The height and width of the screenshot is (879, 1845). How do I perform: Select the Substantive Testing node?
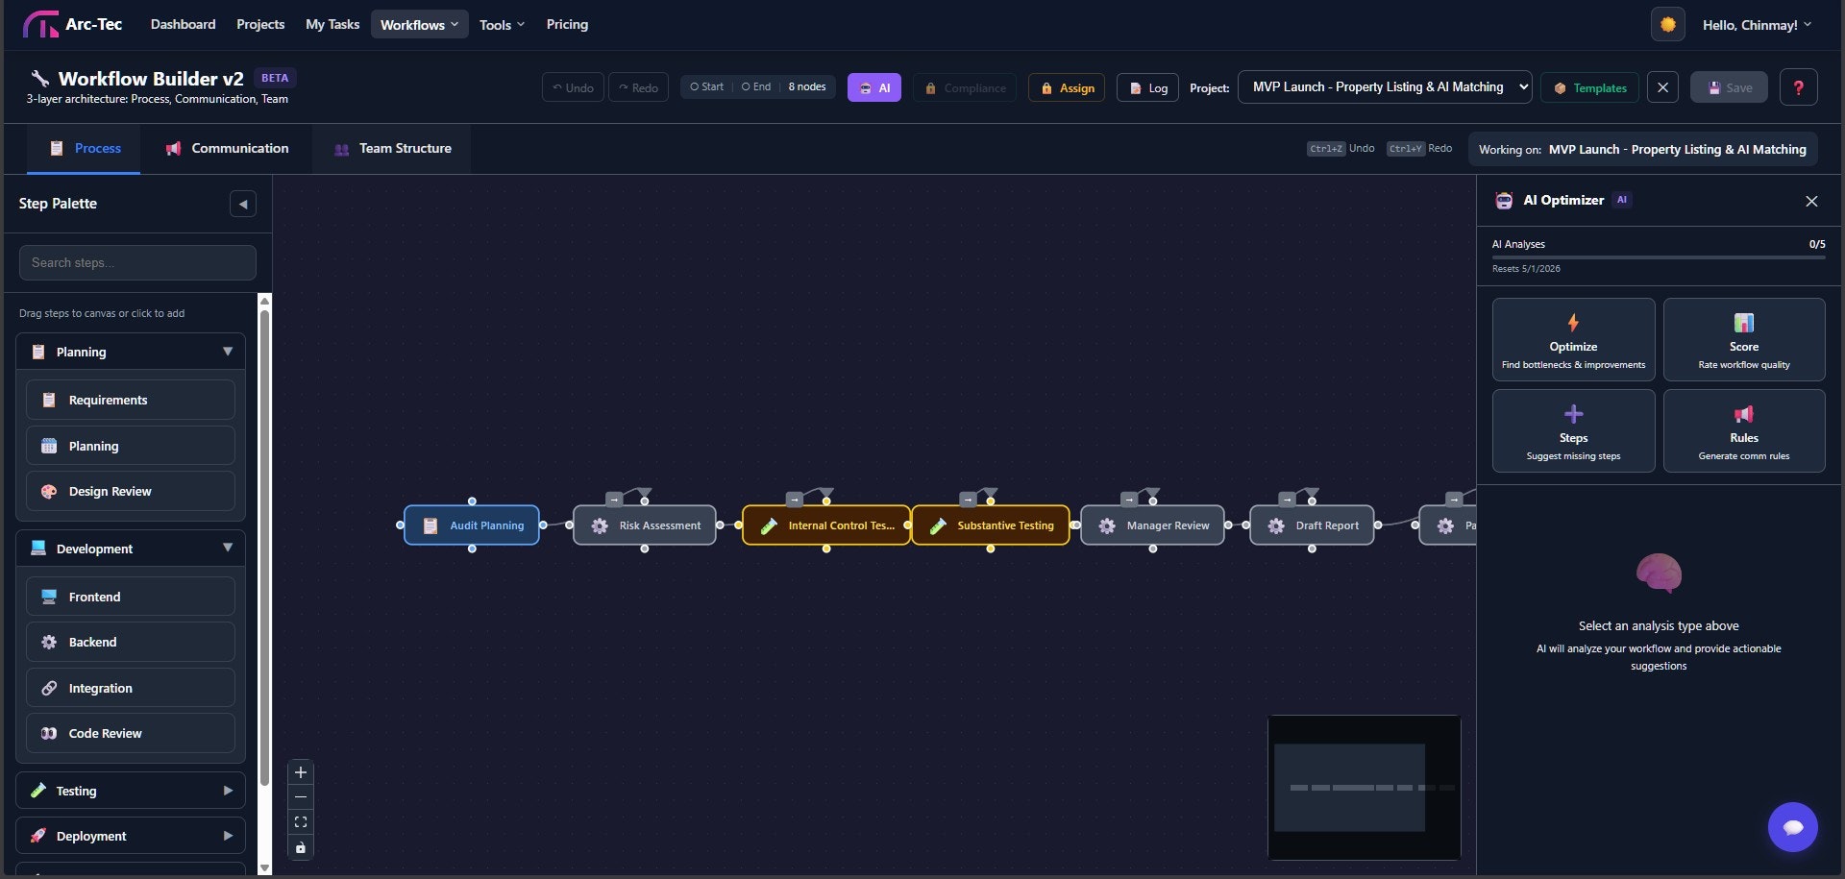[991, 525]
